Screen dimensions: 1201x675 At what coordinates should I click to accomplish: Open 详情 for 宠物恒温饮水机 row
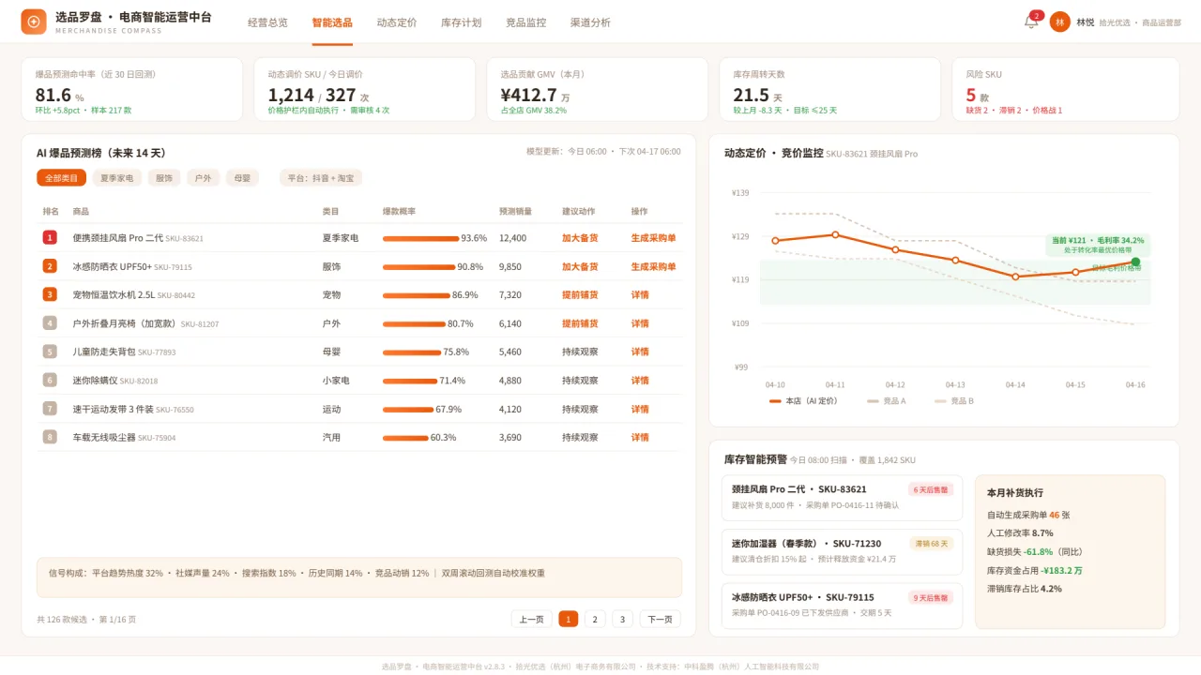point(640,295)
